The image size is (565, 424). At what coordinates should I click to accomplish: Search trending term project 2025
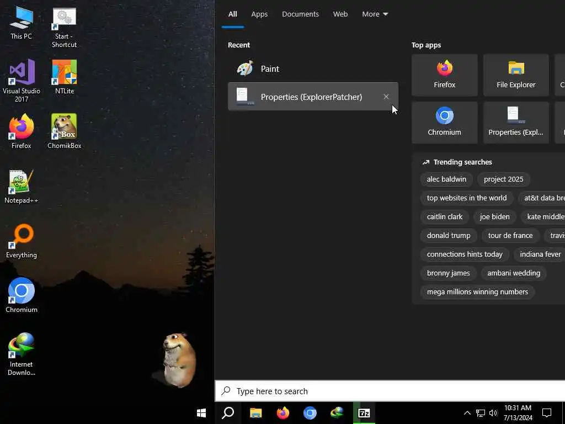pyautogui.click(x=503, y=179)
